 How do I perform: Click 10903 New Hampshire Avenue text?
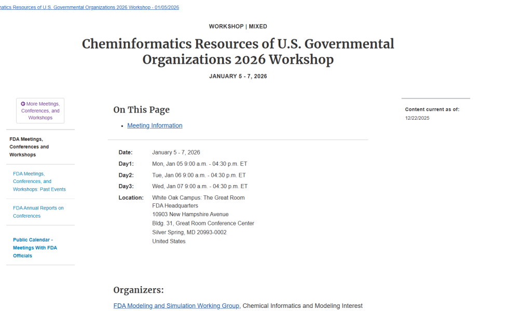point(190,214)
